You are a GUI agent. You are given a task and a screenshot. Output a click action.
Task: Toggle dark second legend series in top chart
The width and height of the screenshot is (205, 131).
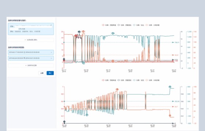click(124, 25)
